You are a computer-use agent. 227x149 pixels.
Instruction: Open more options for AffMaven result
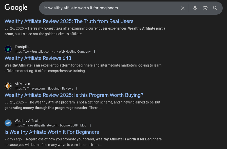click(77, 89)
